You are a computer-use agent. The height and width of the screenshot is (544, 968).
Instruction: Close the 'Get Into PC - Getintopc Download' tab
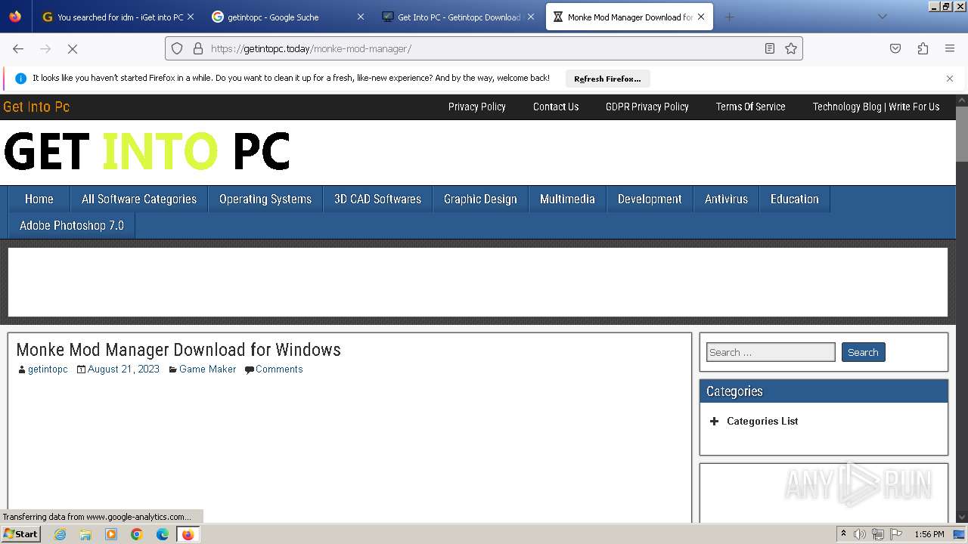pyautogui.click(x=531, y=17)
